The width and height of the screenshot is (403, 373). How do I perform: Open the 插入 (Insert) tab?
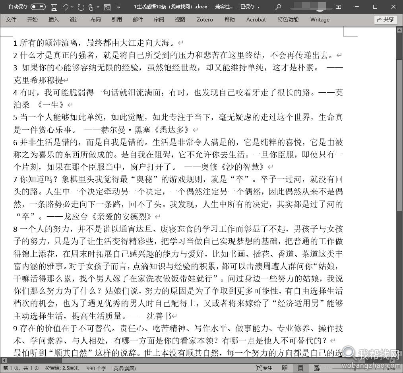click(x=54, y=19)
